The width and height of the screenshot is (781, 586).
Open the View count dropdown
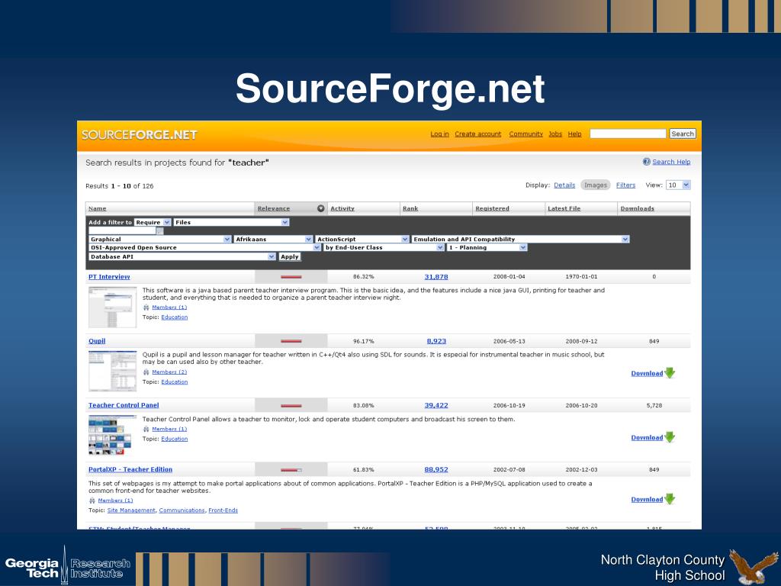678,185
